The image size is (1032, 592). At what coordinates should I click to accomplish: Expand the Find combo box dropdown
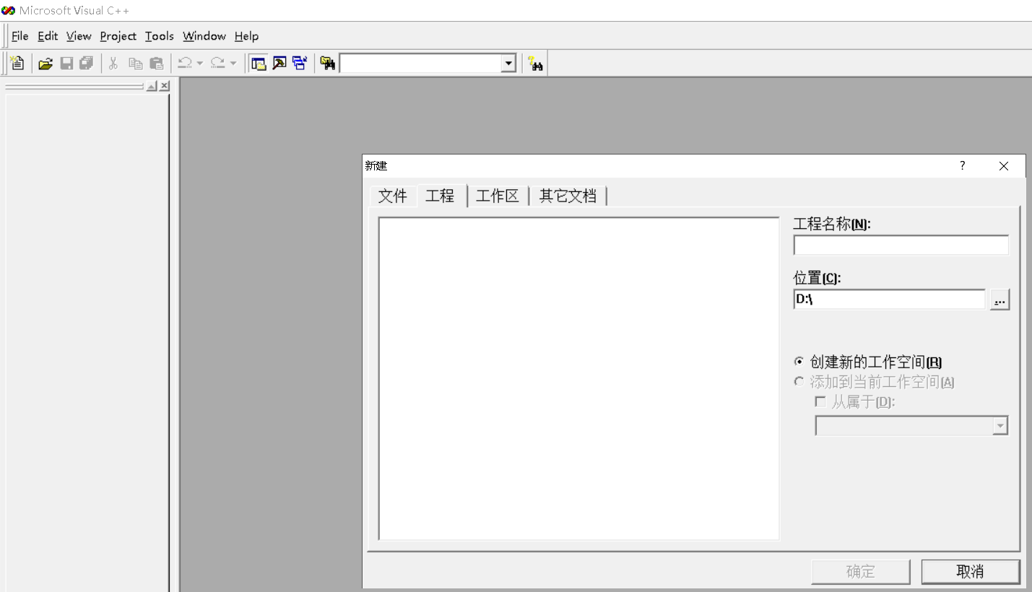pos(509,64)
